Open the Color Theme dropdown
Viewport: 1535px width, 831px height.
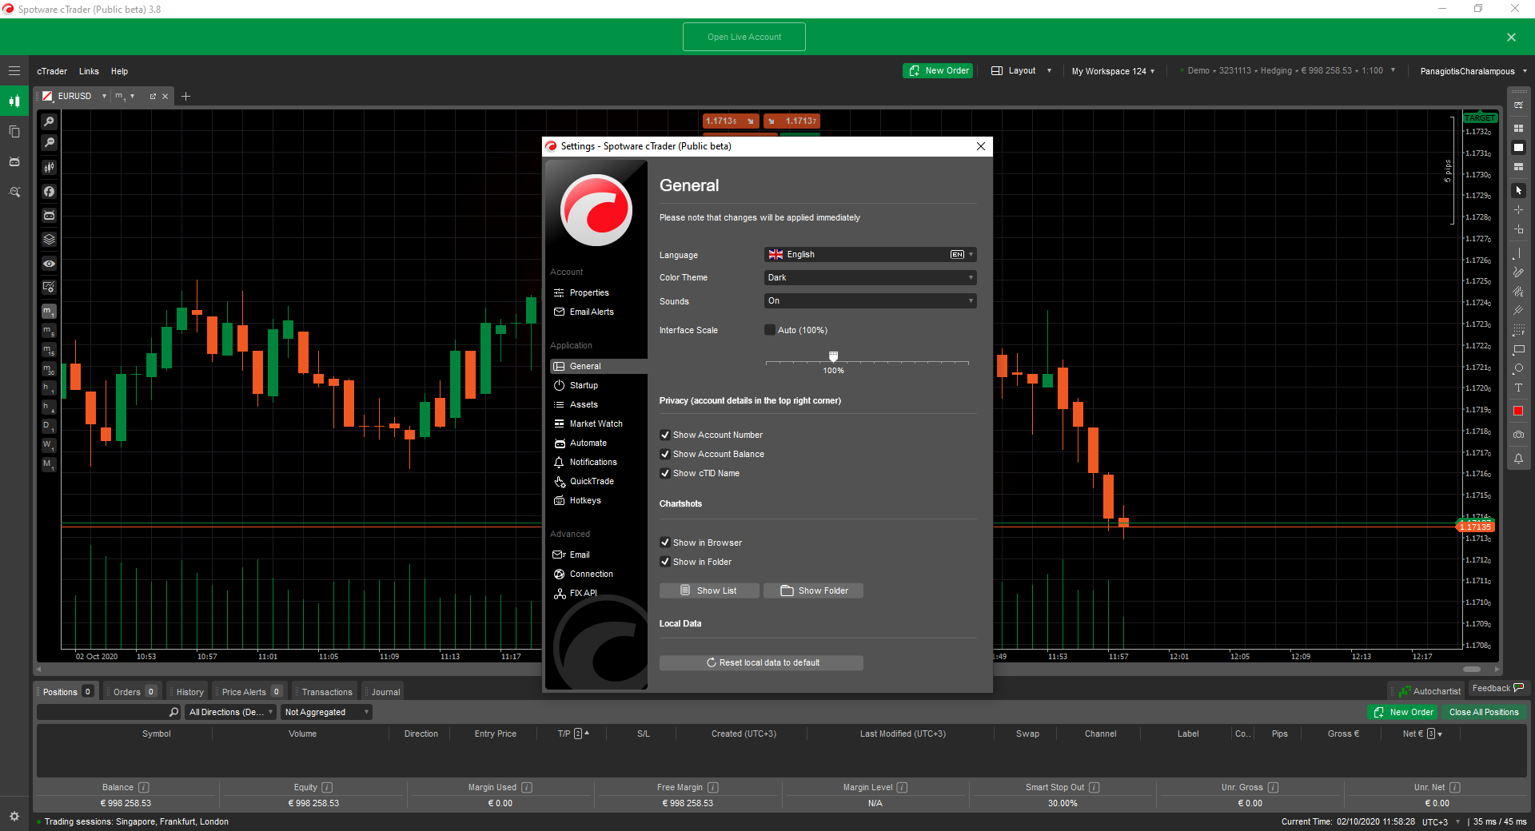[870, 278]
